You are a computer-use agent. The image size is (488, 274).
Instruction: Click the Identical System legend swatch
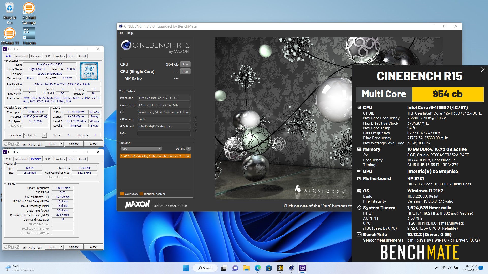pos(142,194)
